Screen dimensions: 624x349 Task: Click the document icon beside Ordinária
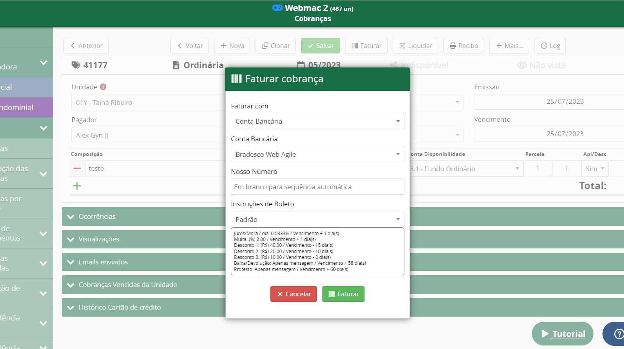(176, 65)
